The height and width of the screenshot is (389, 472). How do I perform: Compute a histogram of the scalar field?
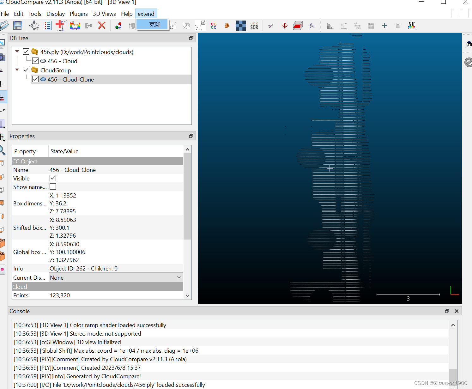(x=330, y=25)
